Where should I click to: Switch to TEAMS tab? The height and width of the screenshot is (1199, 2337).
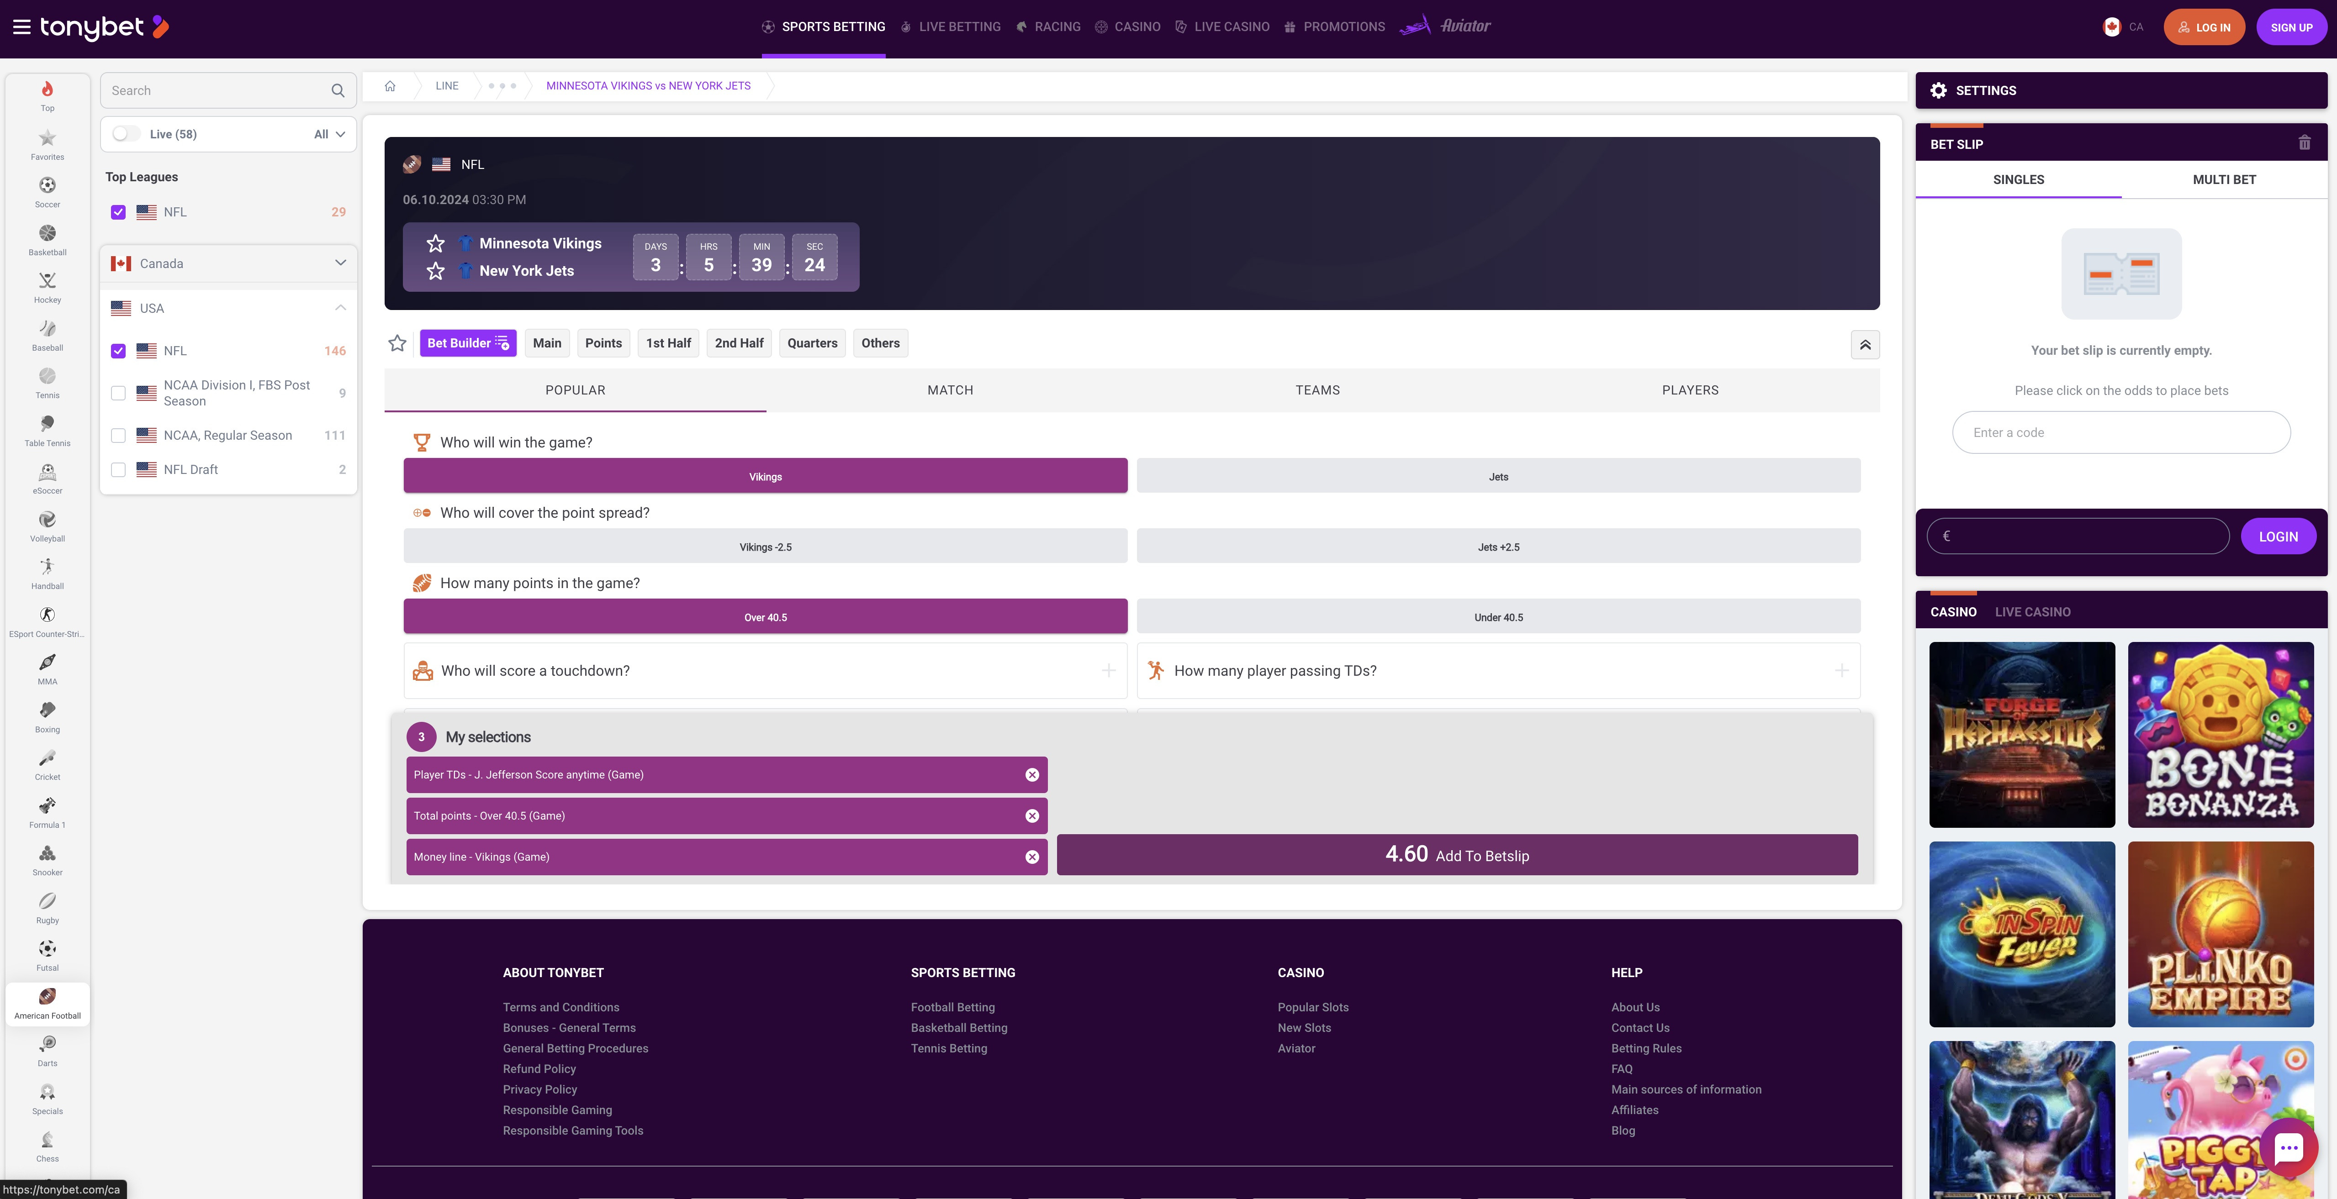pyautogui.click(x=1317, y=390)
